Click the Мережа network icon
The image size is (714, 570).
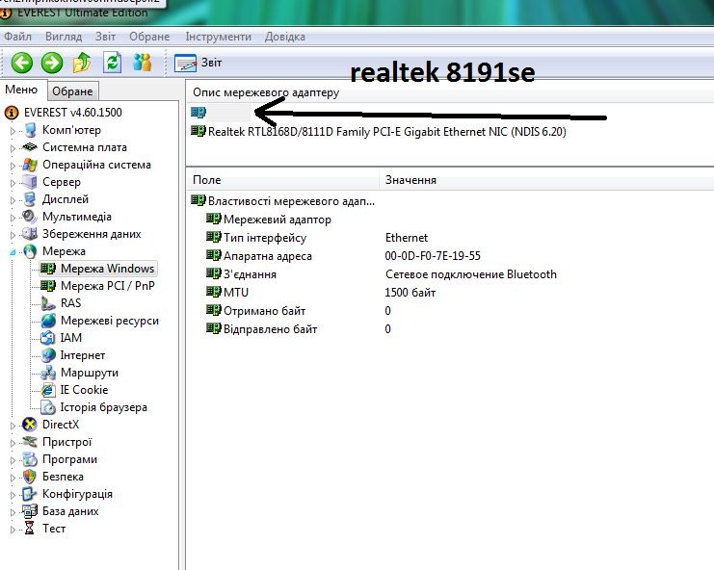[x=30, y=251]
